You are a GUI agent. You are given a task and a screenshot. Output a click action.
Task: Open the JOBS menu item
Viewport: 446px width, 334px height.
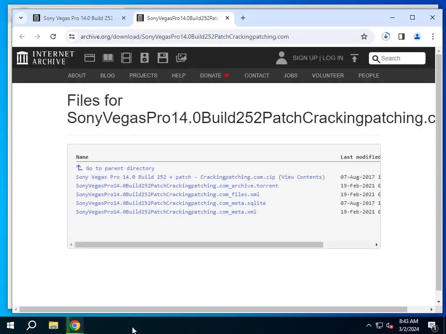click(x=291, y=76)
